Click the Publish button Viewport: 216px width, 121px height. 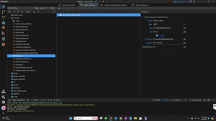[156, 100]
